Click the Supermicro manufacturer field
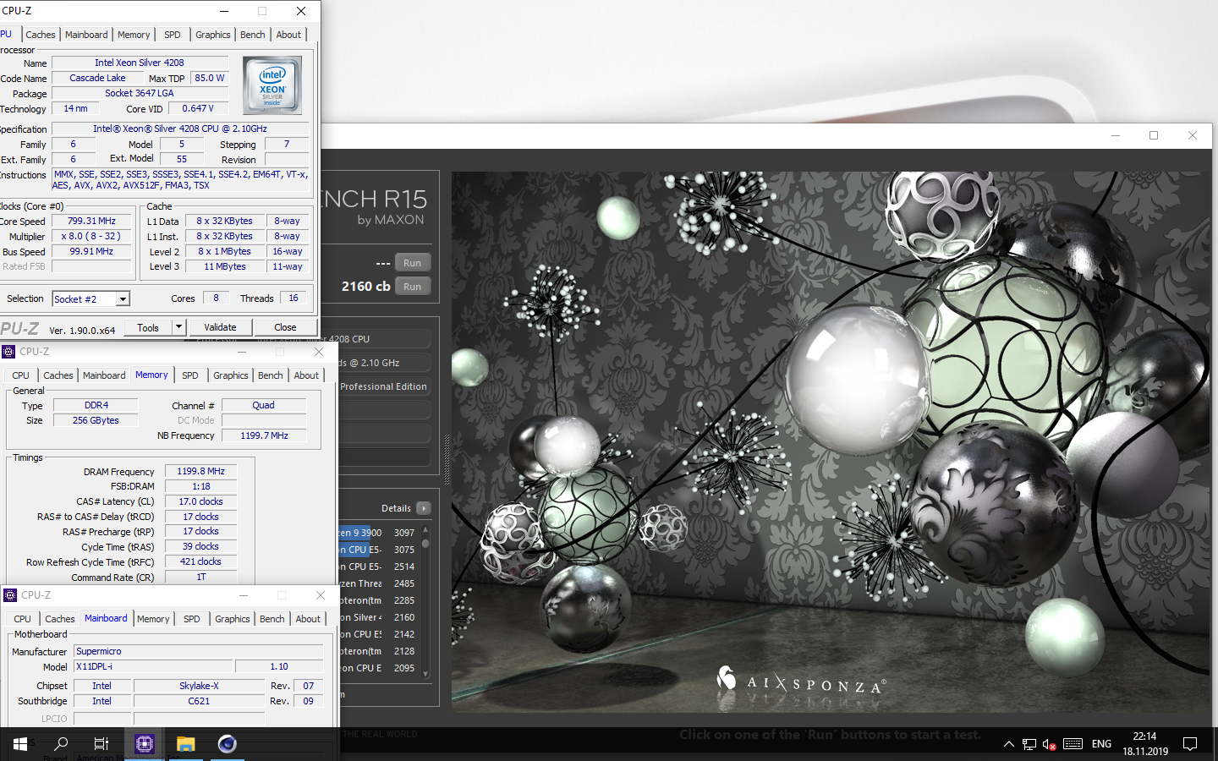 pos(199,651)
